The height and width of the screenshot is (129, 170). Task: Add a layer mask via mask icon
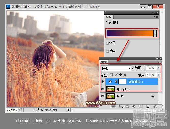point(127,106)
